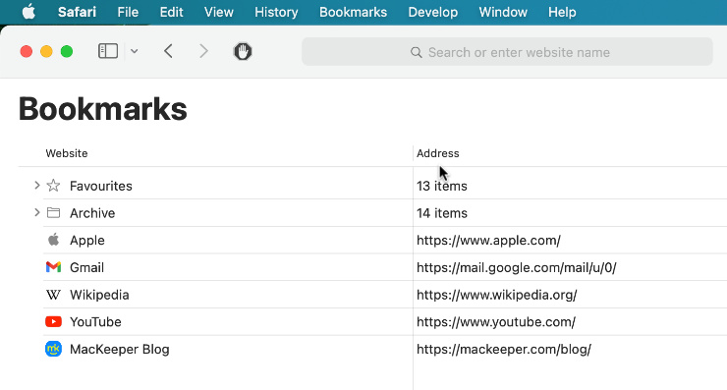Click the 13 items cell

[442, 186]
